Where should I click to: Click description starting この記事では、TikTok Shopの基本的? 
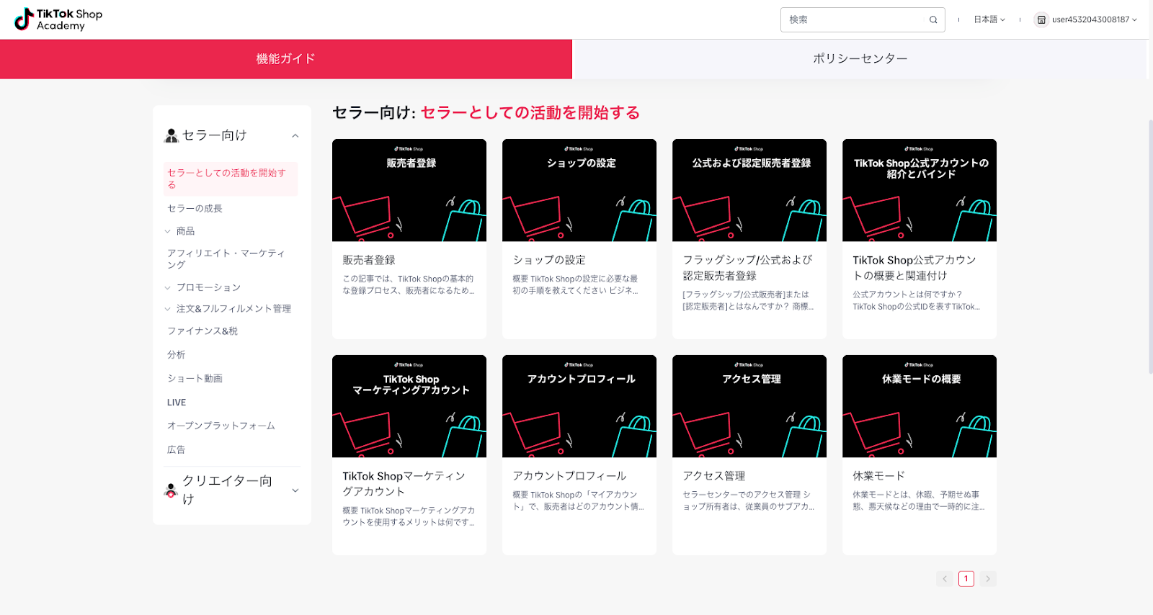coord(409,285)
